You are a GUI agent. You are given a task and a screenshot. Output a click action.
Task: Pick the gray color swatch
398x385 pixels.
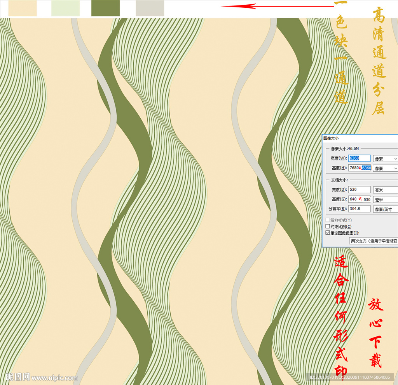coord(150,8)
